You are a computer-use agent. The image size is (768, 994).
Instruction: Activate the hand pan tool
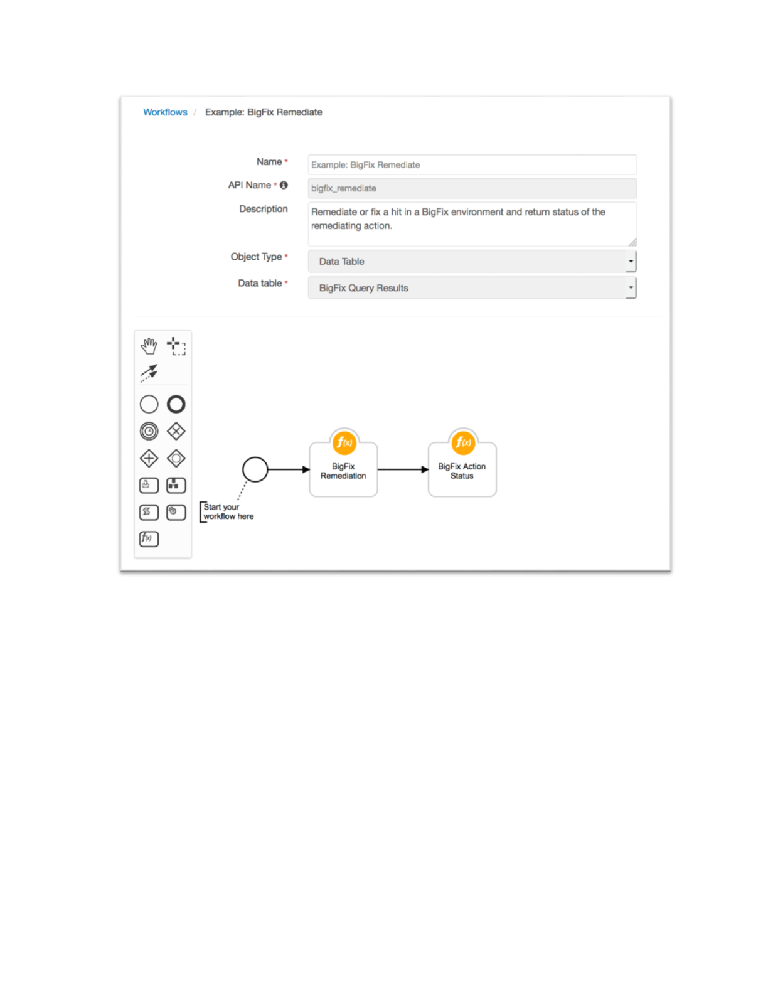[x=149, y=346]
